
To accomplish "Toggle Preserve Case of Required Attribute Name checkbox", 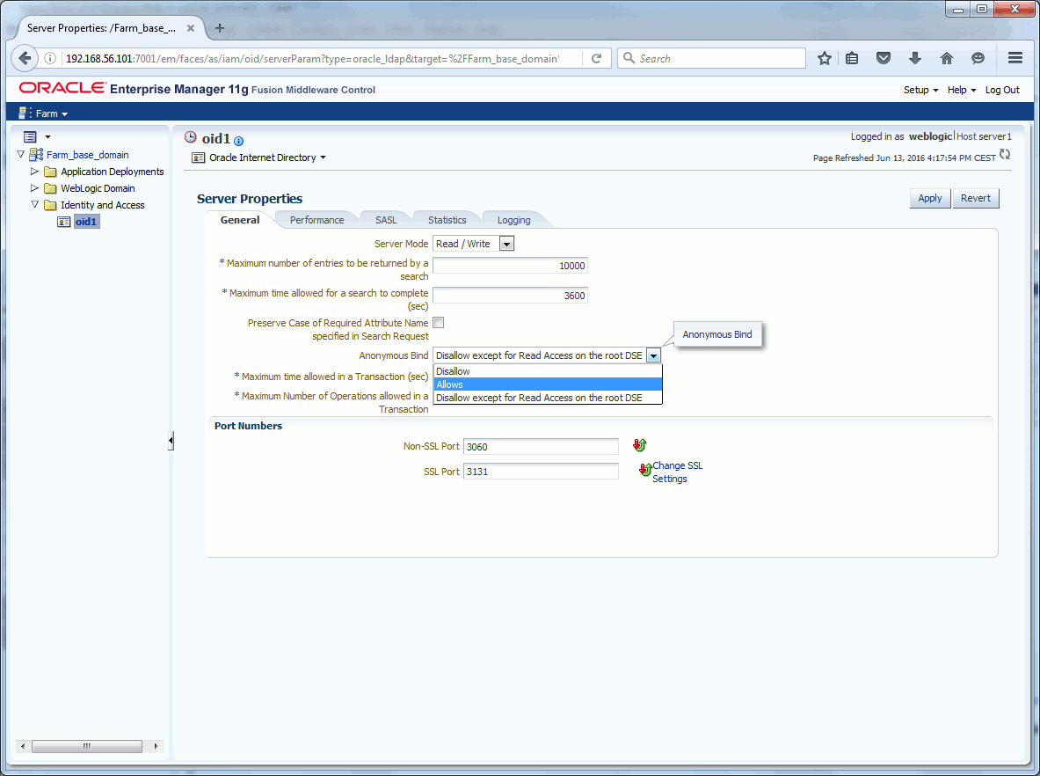I will pyautogui.click(x=439, y=323).
